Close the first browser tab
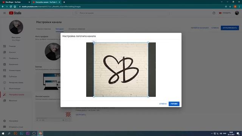Viewport: 242px width, 136px height. [x=29, y=2]
